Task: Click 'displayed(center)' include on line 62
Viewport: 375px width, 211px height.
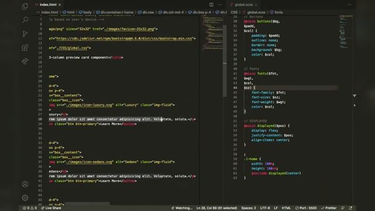Action: [x=285, y=173]
